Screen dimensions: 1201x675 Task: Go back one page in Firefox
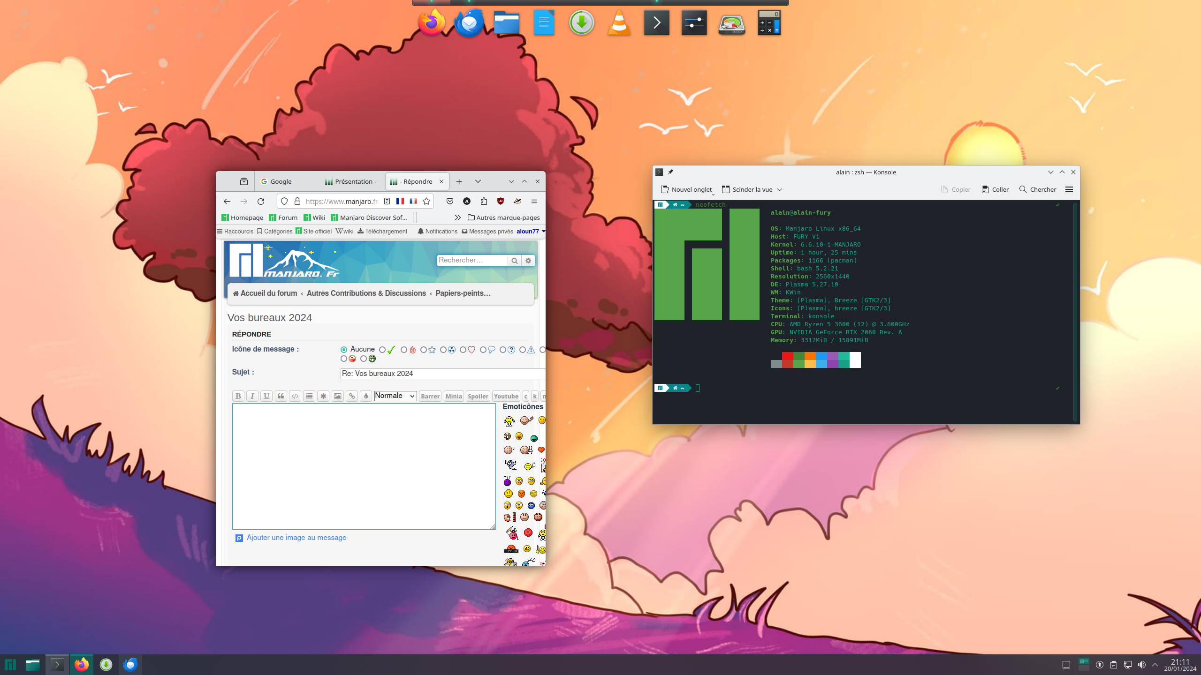pos(227,201)
